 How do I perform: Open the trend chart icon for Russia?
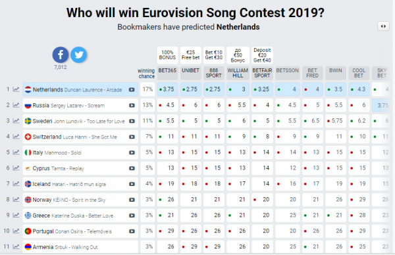[16, 105]
